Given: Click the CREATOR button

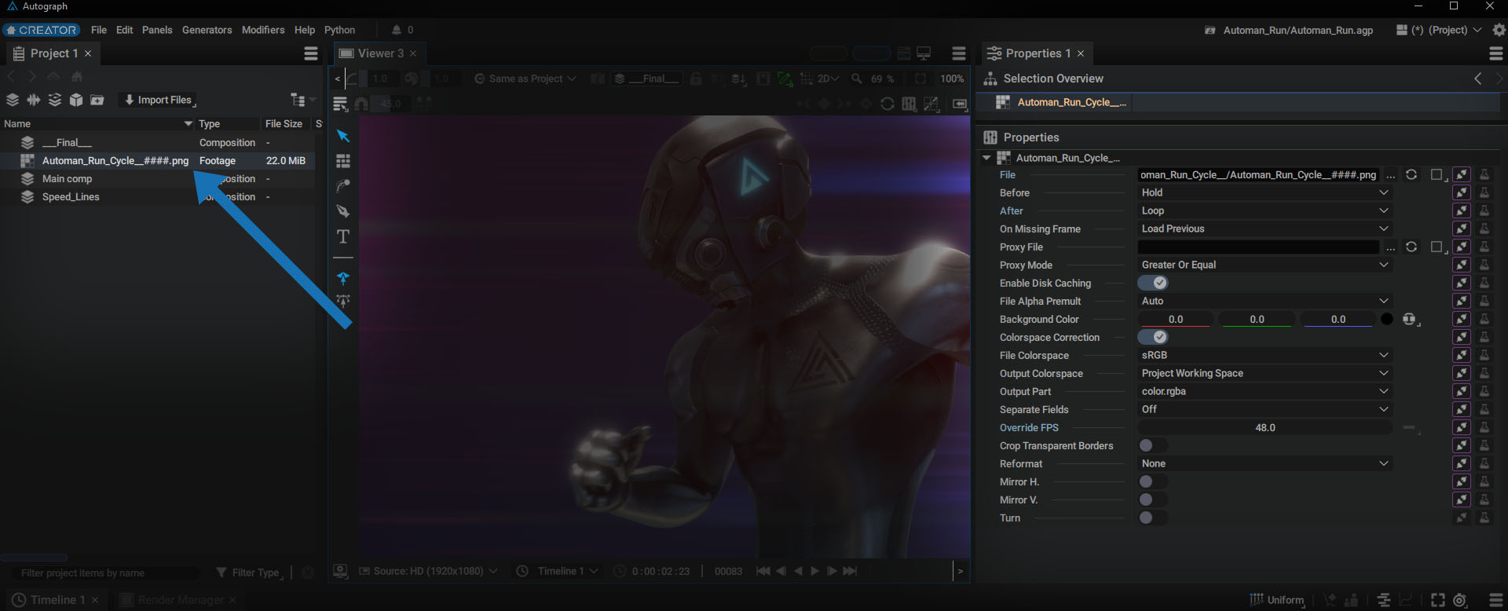Looking at the screenshot, I should 41,30.
